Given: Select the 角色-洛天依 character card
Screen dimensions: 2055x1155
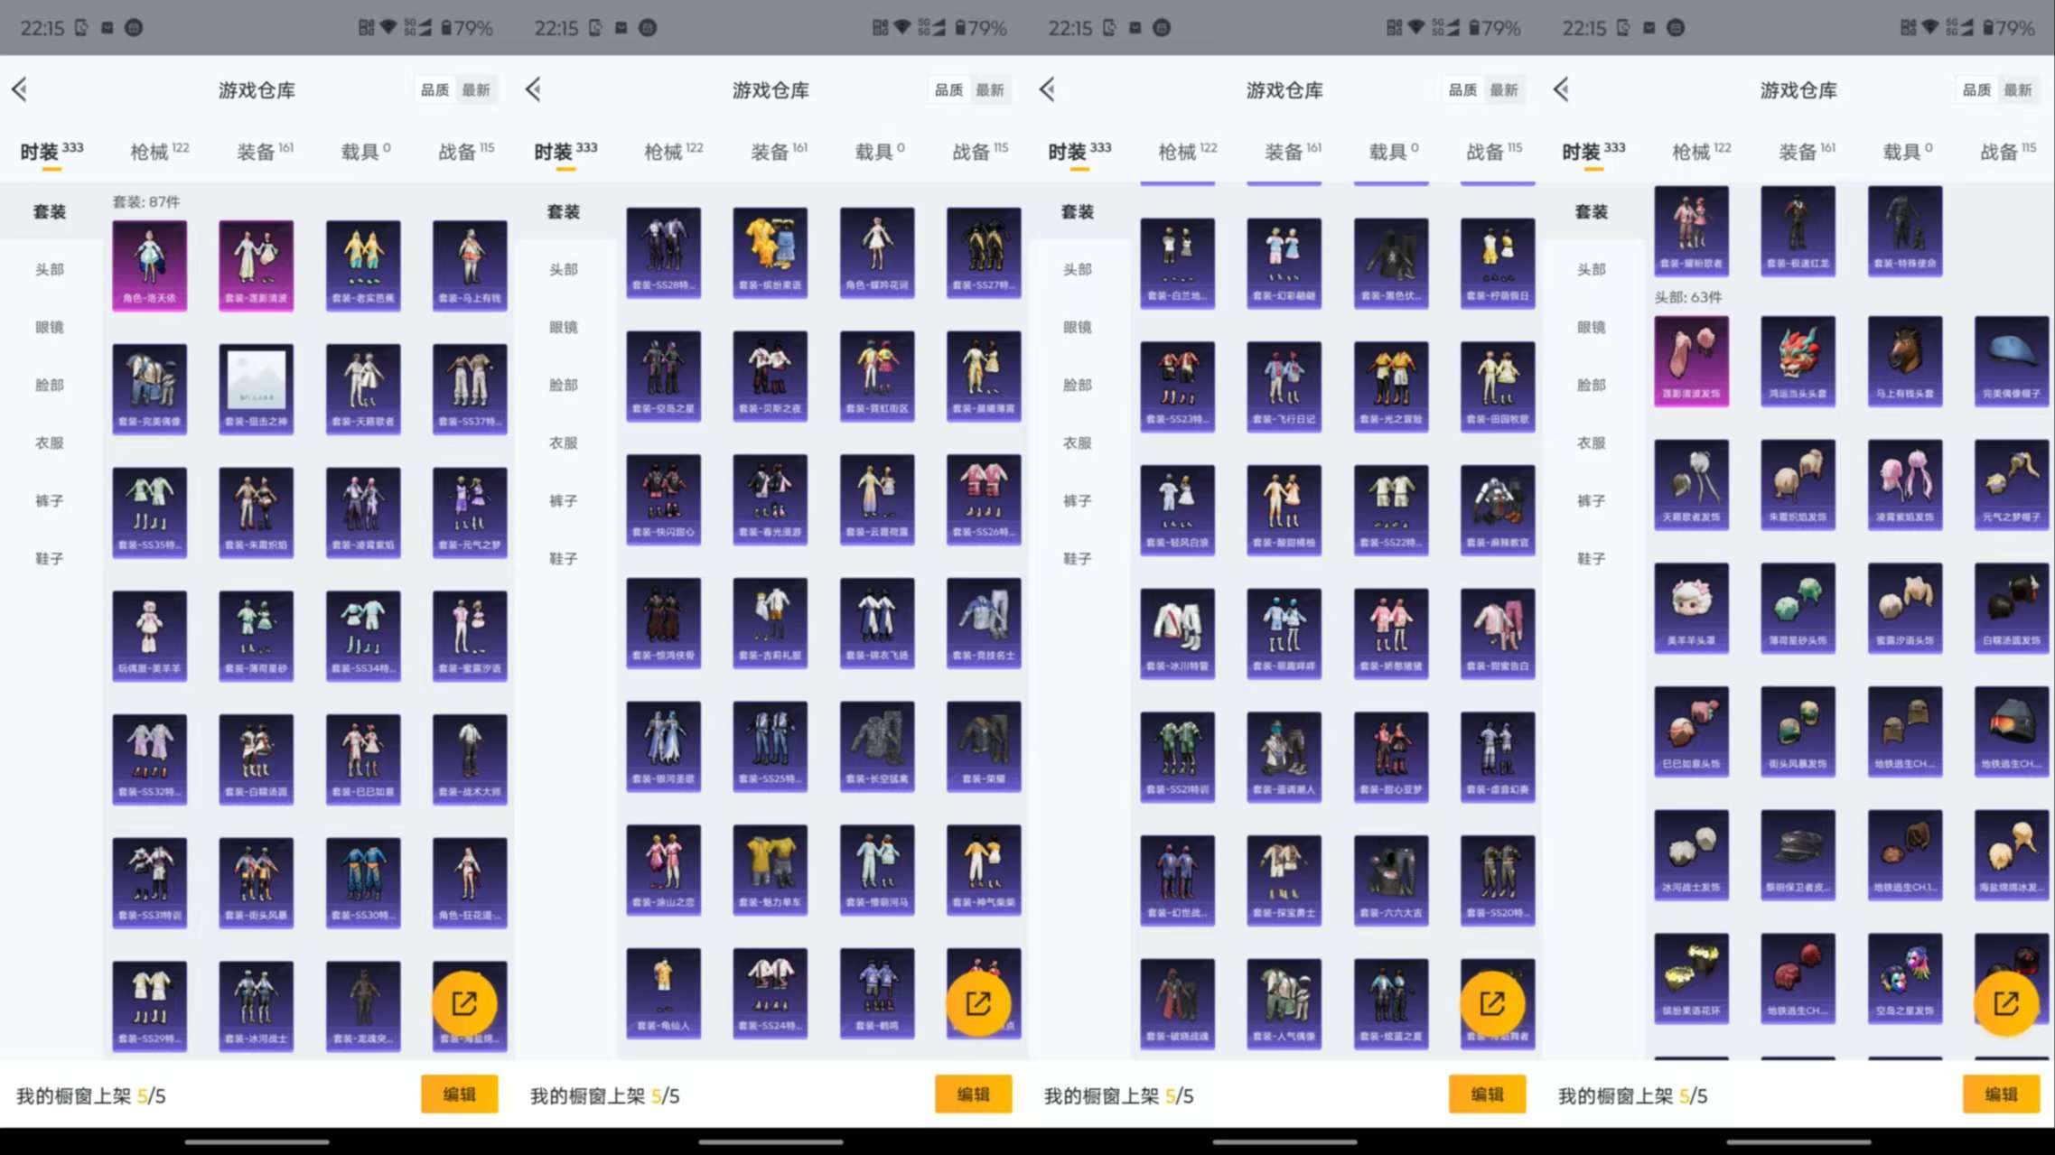Looking at the screenshot, I should [149, 264].
